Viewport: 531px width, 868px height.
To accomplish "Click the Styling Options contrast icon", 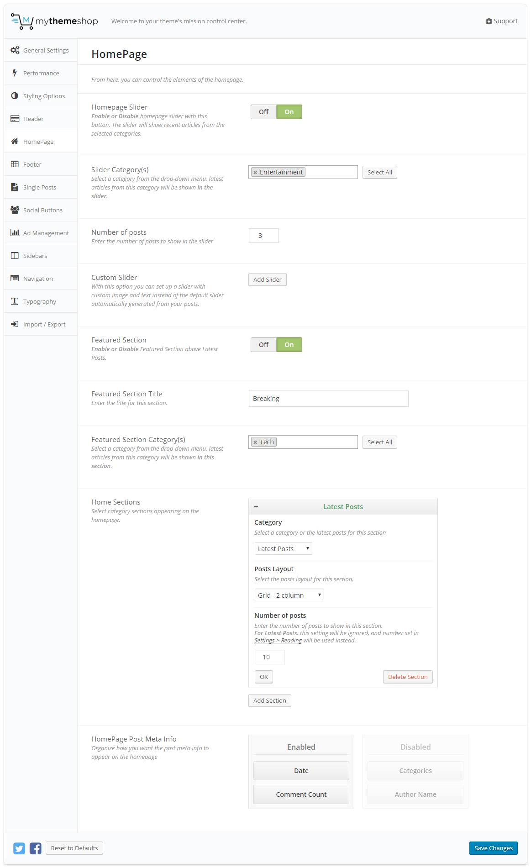I will click(15, 96).
